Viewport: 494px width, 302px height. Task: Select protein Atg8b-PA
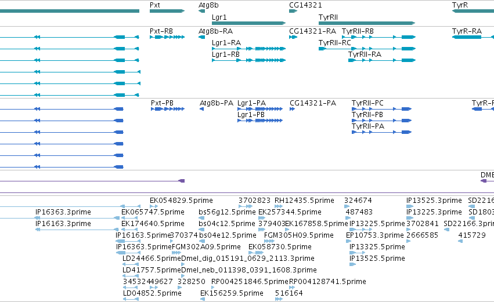(x=201, y=109)
